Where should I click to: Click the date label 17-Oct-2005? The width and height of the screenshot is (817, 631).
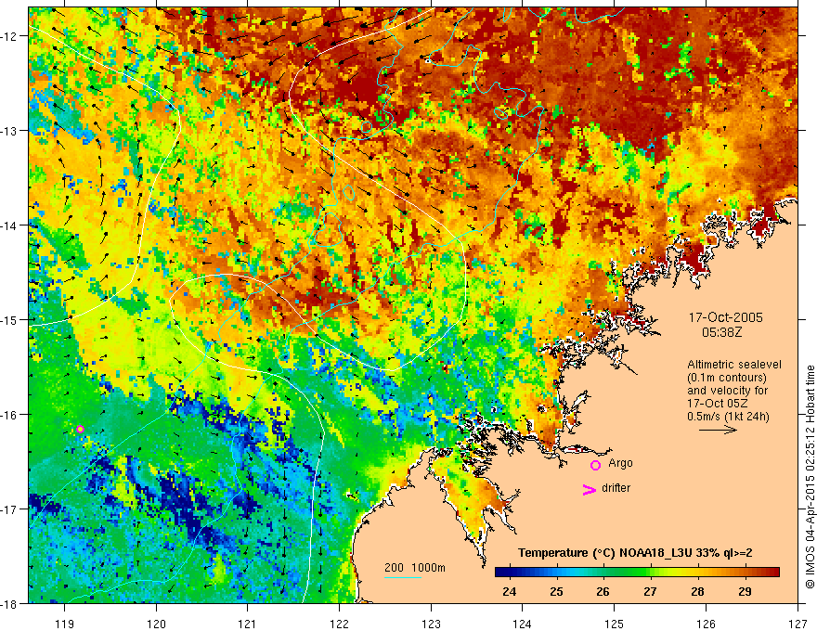tap(725, 317)
